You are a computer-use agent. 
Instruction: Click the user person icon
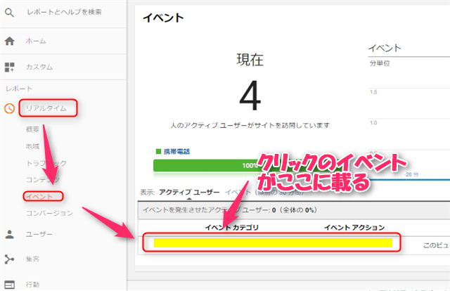point(9,235)
